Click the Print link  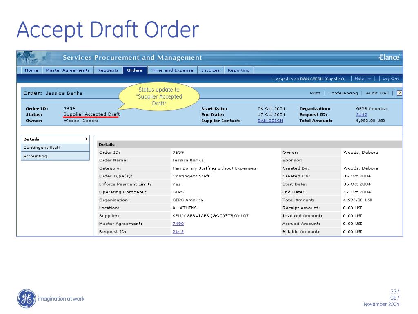(x=315, y=93)
